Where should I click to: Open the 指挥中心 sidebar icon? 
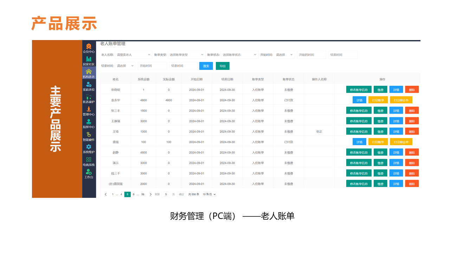pos(89,122)
